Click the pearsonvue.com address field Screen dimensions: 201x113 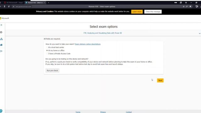(x=23, y=7)
